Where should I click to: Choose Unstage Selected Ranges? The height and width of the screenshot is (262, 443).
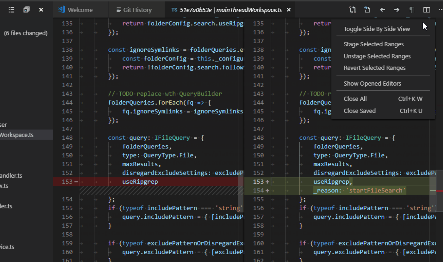click(x=377, y=56)
